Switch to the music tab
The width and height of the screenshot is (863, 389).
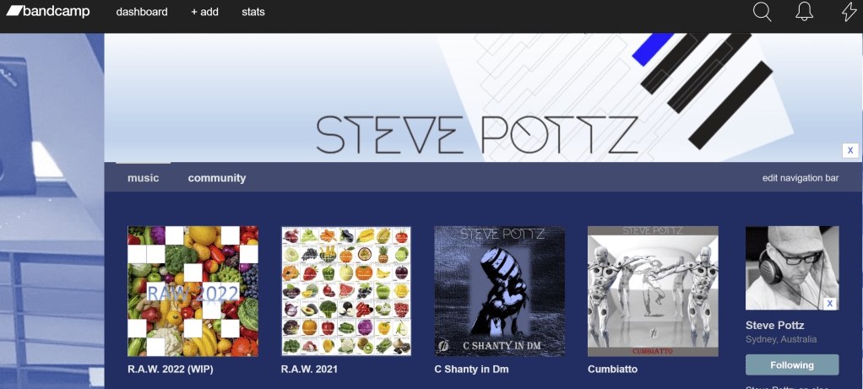pyautogui.click(x=144, y=178)
